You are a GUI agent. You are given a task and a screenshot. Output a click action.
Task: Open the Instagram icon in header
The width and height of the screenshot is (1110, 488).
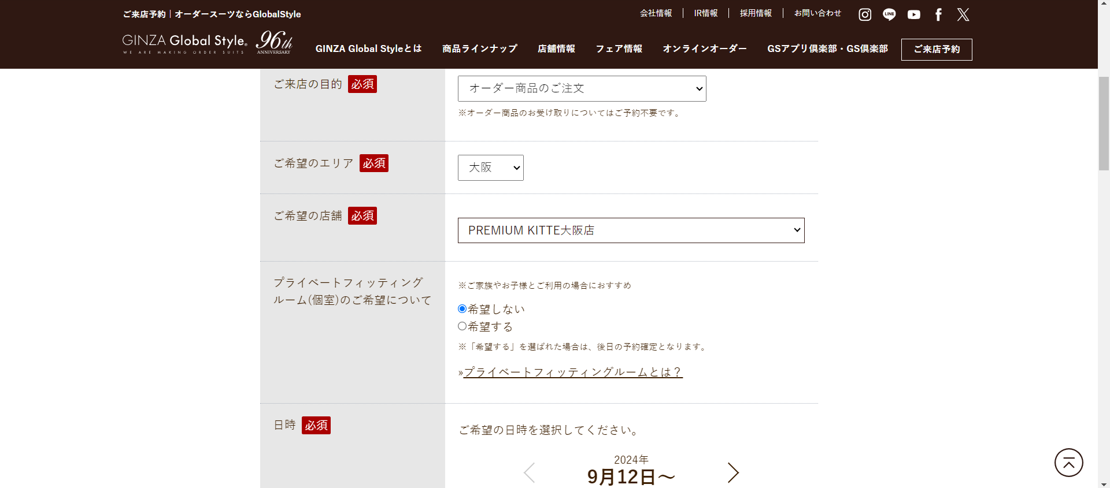click(864, 14)
